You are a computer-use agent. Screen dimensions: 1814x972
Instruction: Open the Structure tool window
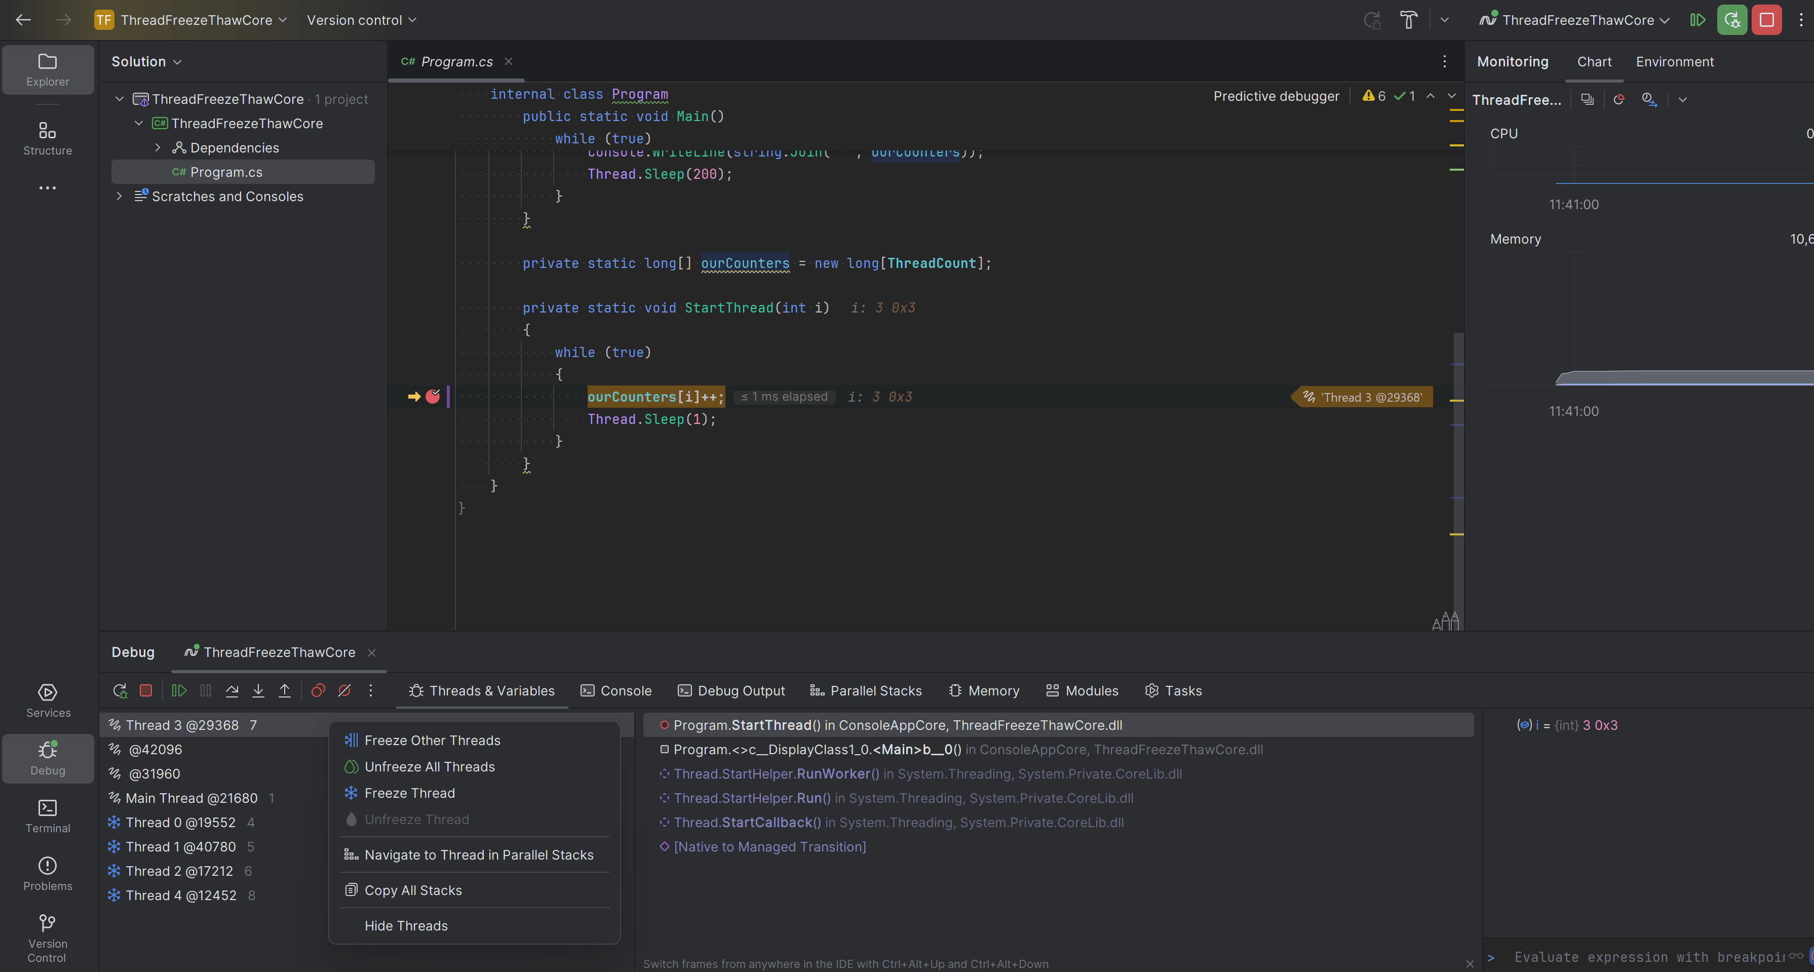pos(47,138)
